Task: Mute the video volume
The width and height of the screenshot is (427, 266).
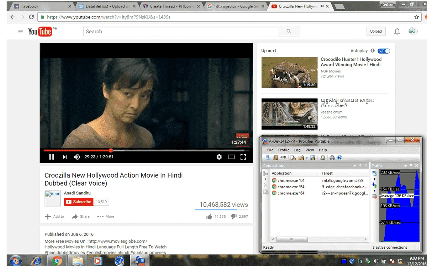Action: [77, 157]
